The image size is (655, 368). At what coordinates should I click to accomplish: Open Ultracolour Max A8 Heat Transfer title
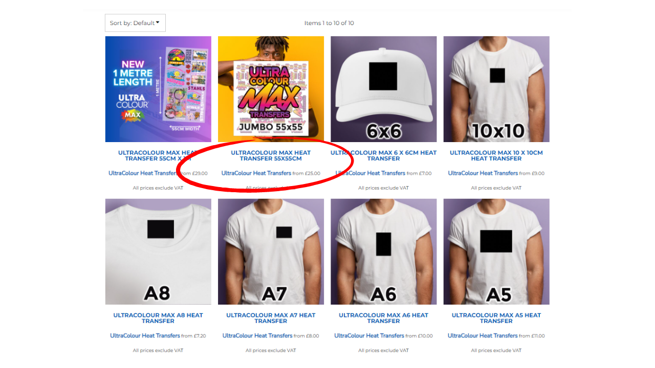point(158,318)
